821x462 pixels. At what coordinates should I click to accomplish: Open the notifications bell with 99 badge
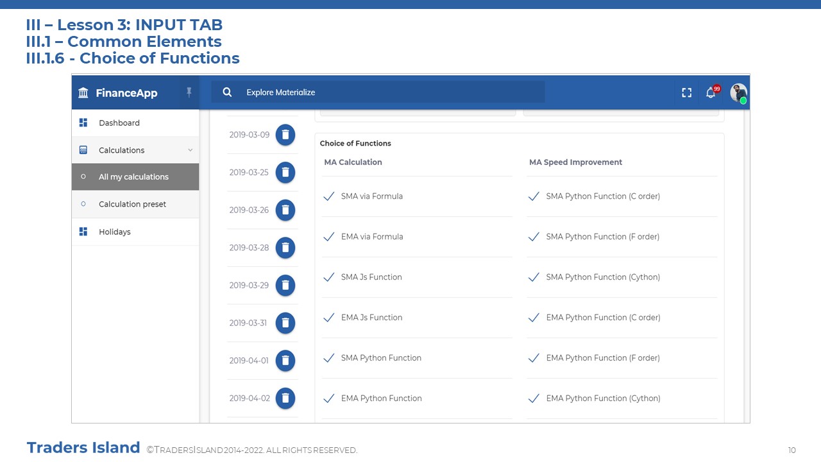[711, 92]
